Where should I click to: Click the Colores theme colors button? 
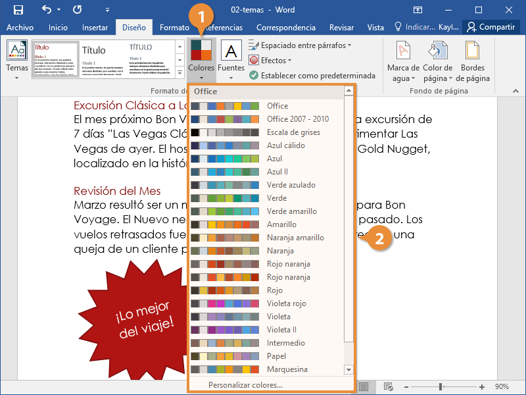[x=201, y=60]
